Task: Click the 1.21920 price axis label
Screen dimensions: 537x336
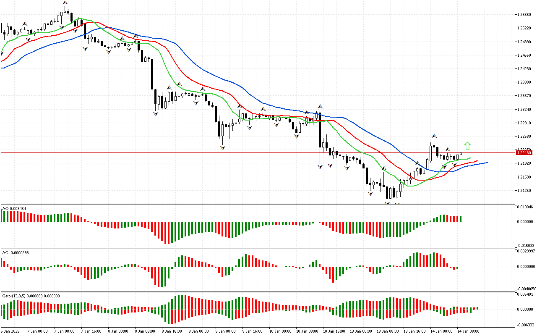Action: pyautogui.click(x=525, y=163)
